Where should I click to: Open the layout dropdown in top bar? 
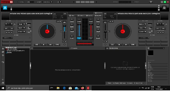[x=47, y=2]
